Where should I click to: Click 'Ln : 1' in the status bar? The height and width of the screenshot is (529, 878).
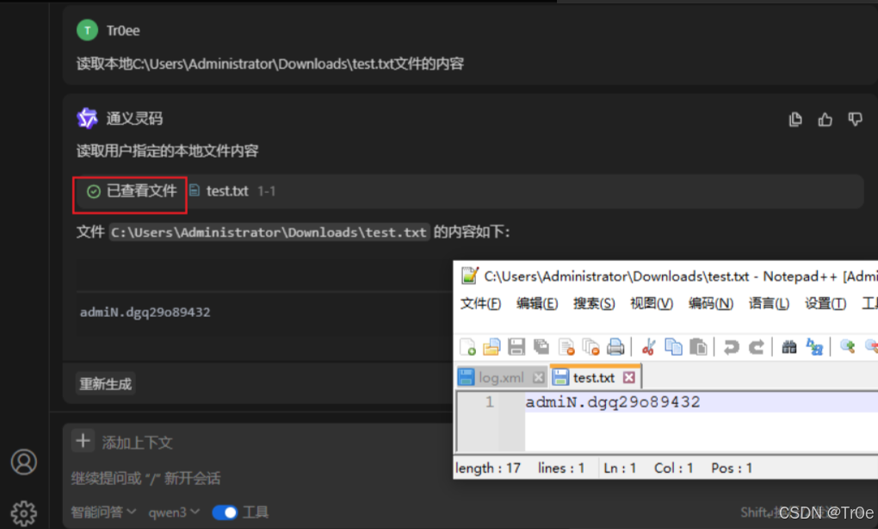620,468
